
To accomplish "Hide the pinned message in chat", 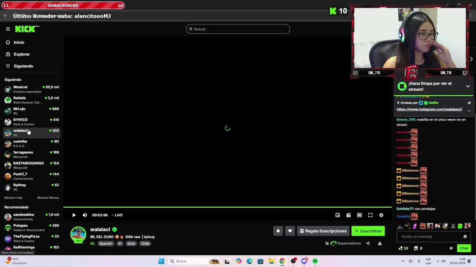I will 469,103.
